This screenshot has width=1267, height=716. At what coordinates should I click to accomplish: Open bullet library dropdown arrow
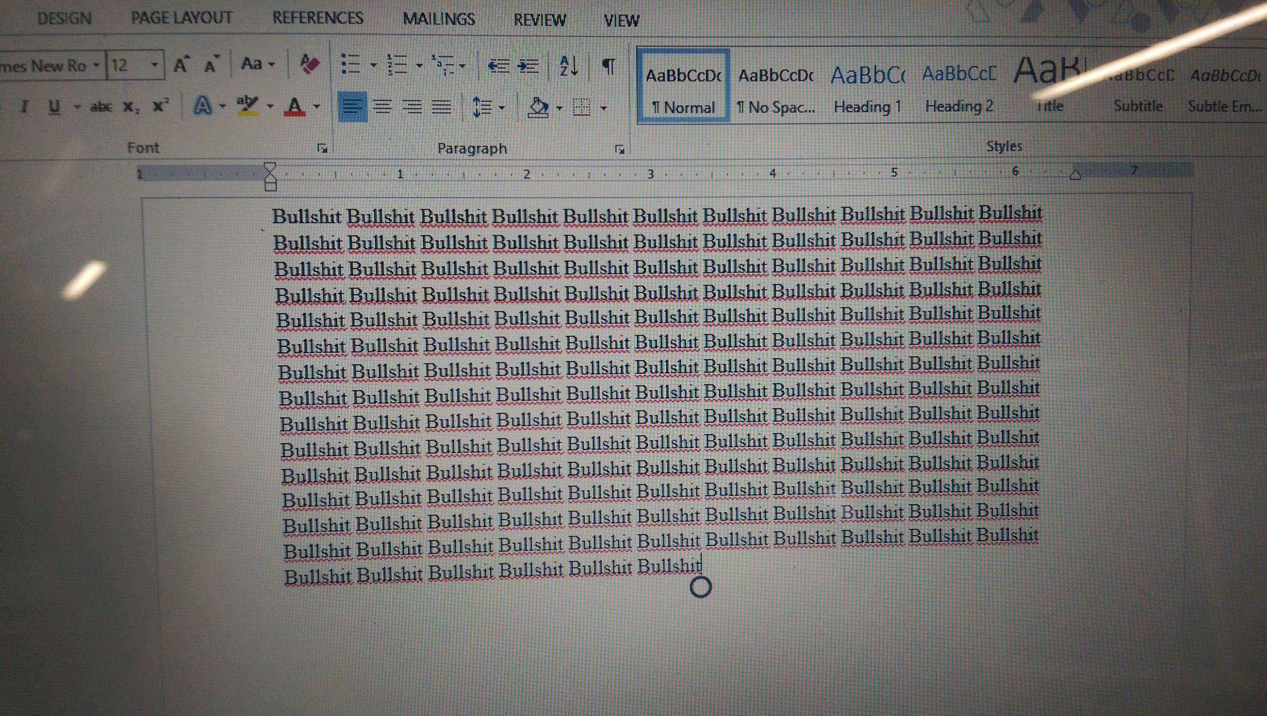tap(373, 65)
